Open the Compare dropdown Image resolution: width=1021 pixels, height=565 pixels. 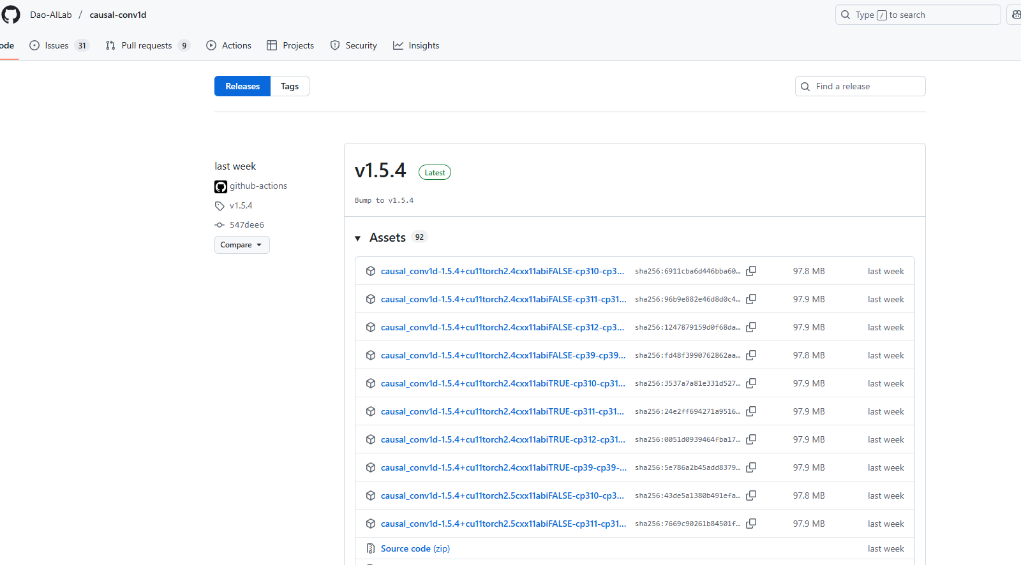[242, 245]
